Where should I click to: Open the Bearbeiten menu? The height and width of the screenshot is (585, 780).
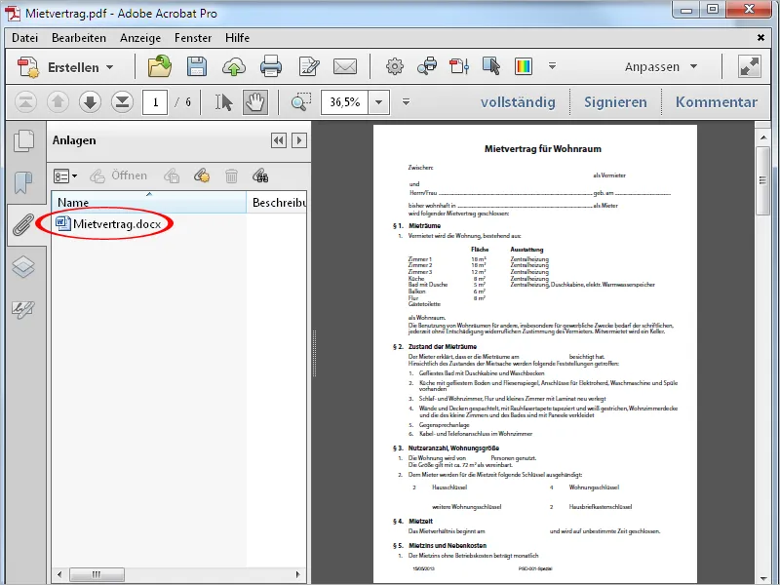click(x=80, y=38)
